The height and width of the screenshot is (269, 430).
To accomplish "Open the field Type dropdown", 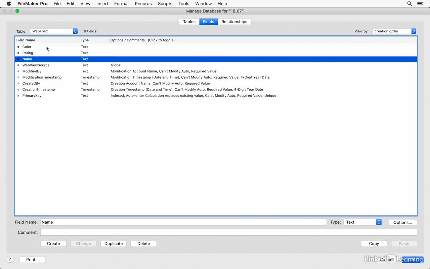I will point(362,222).
